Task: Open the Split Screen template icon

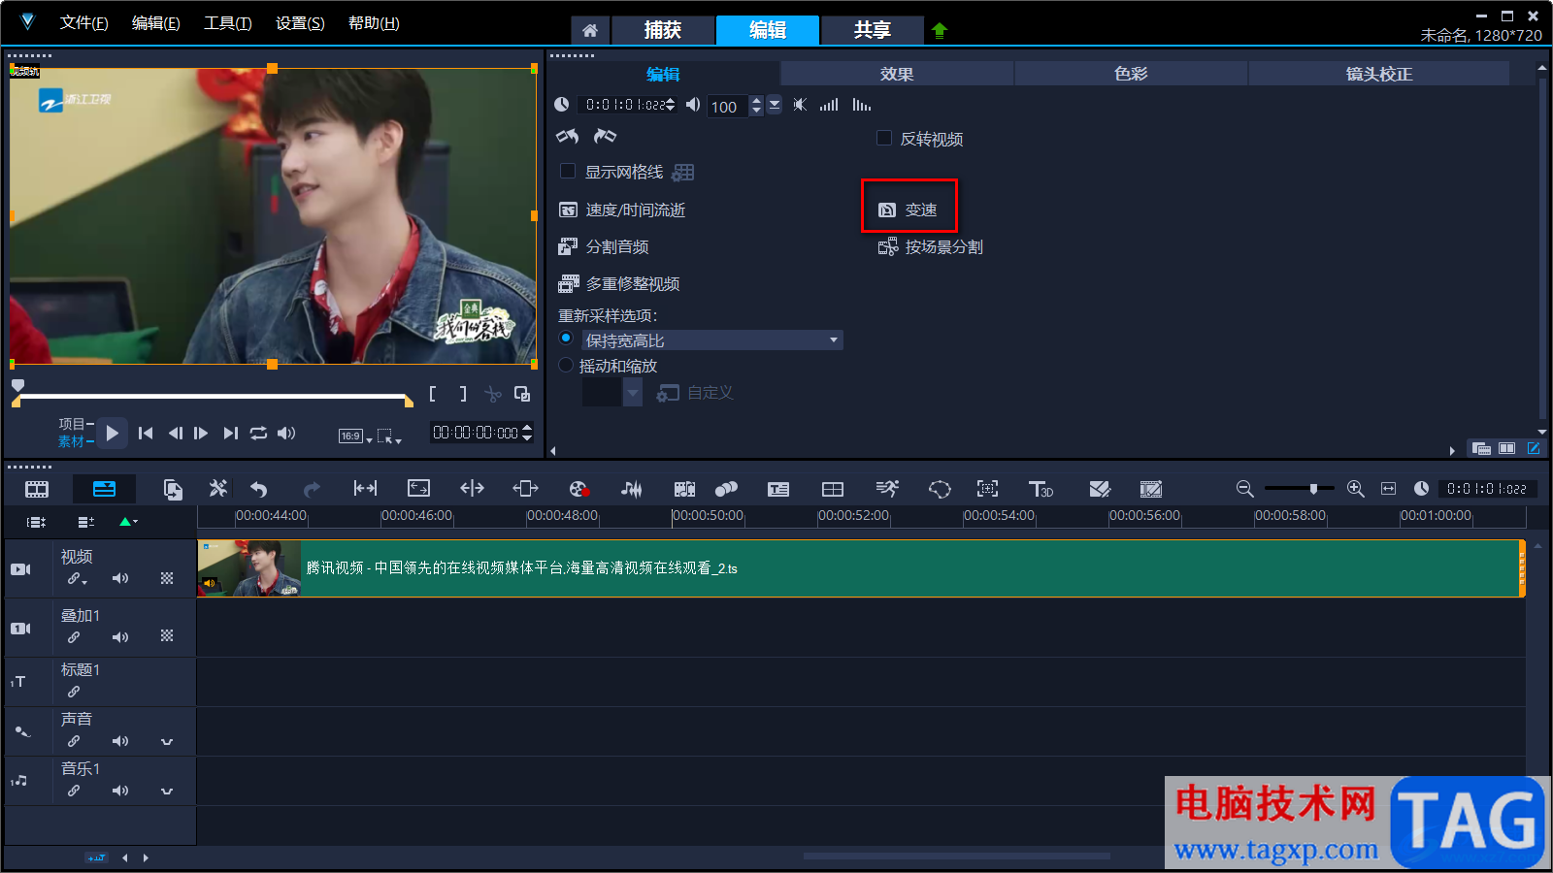Action: click(833, 489)
